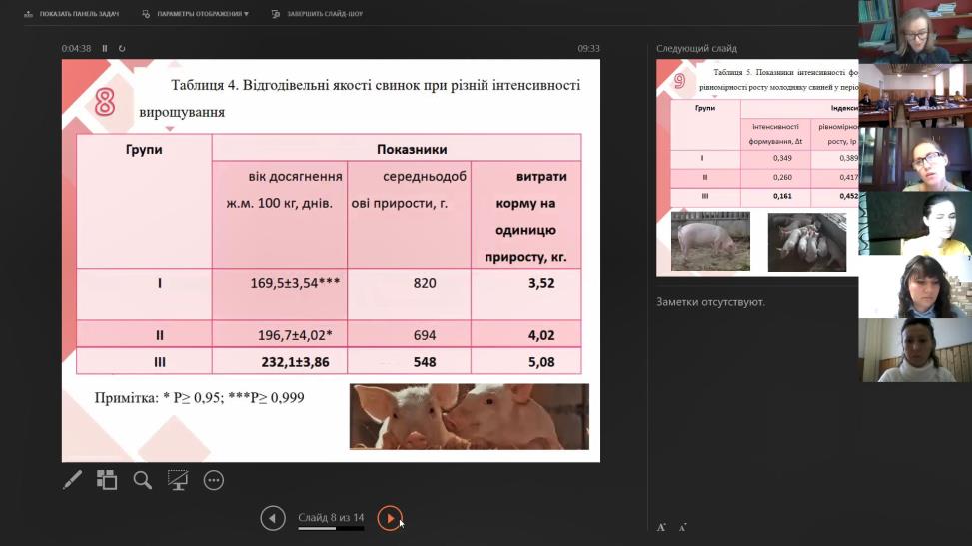972x546 pixels.
Task: Pause the presentation timer
Action: 105,48
